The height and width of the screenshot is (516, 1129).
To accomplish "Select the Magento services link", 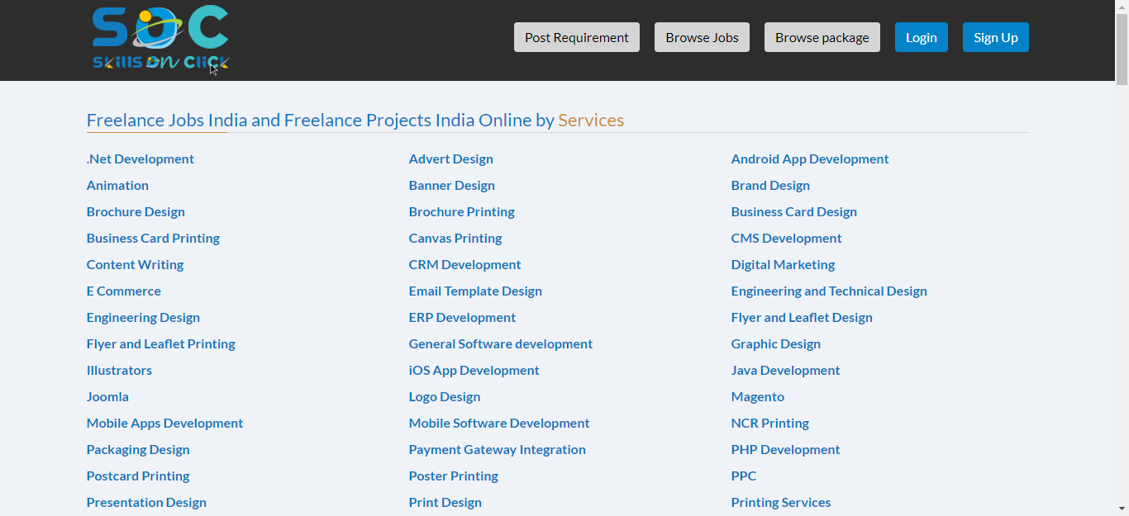I will point(757,396).
